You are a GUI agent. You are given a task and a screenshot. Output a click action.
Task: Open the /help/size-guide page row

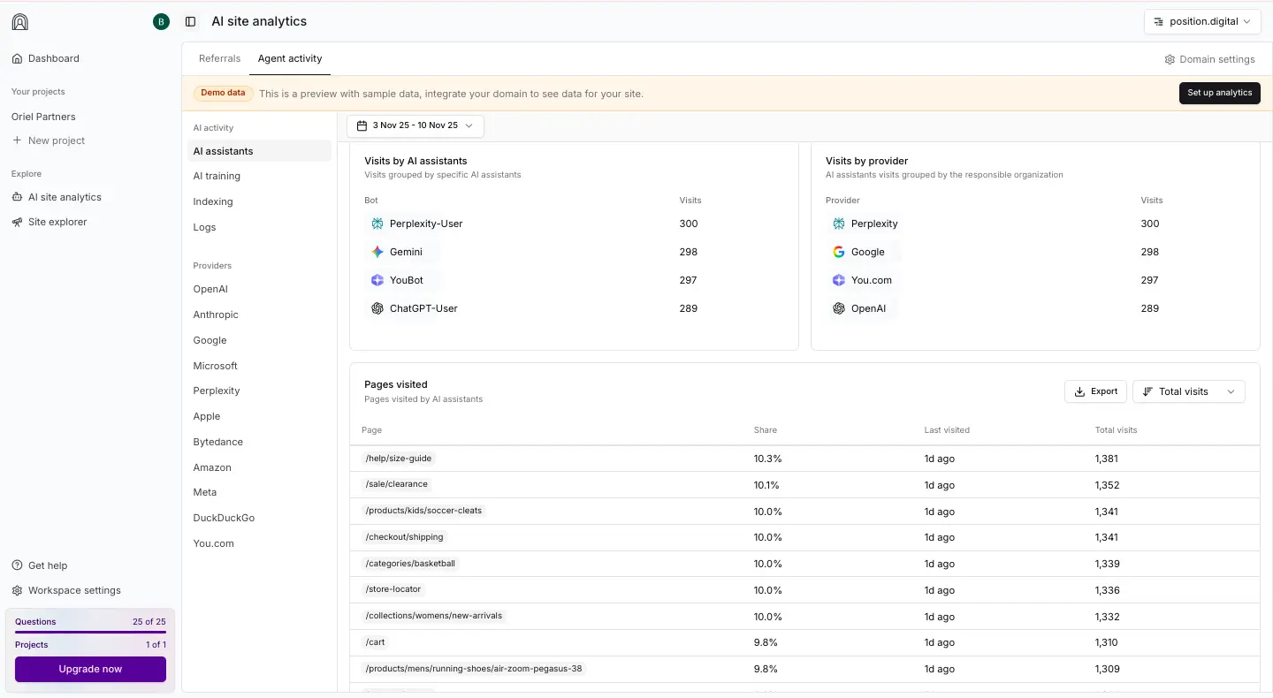pos(399,459)
